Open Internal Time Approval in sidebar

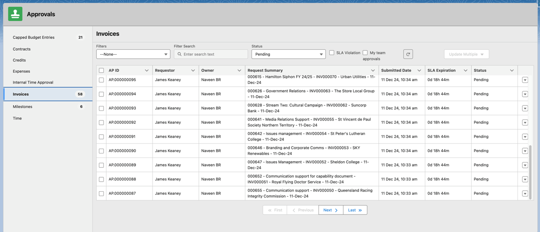coord(48,83)
